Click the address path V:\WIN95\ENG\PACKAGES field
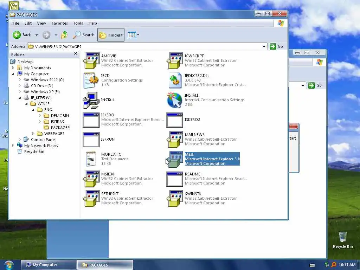Screen dimensions: 360x270 coord(147,47)
